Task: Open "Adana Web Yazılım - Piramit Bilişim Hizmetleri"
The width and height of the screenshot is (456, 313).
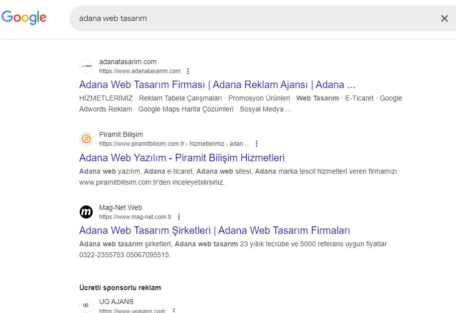Action: [x=182, y=158]
